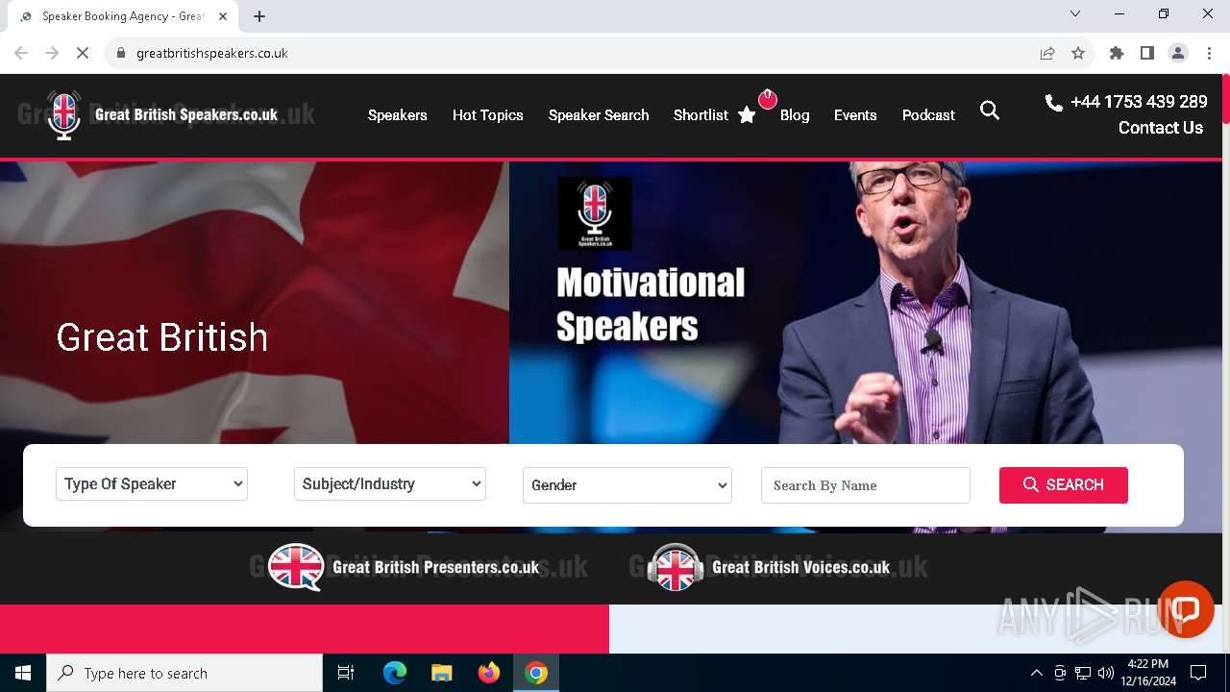This screenshot has width=1230, height=692.
Task: Open the Shortlist menu item
Action: [701, 115]
